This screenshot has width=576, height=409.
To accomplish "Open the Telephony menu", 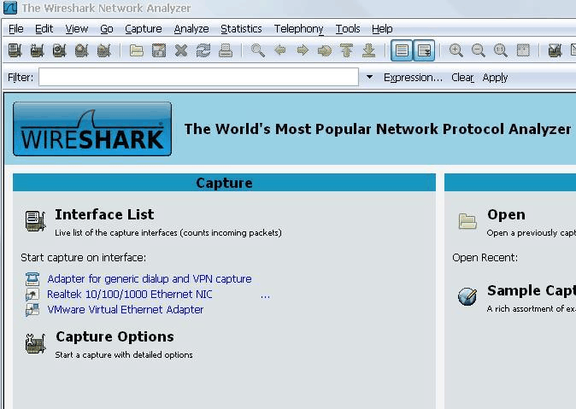I will 298,29.
